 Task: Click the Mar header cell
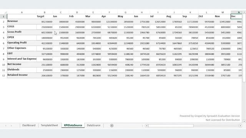[x=93, y=16]
